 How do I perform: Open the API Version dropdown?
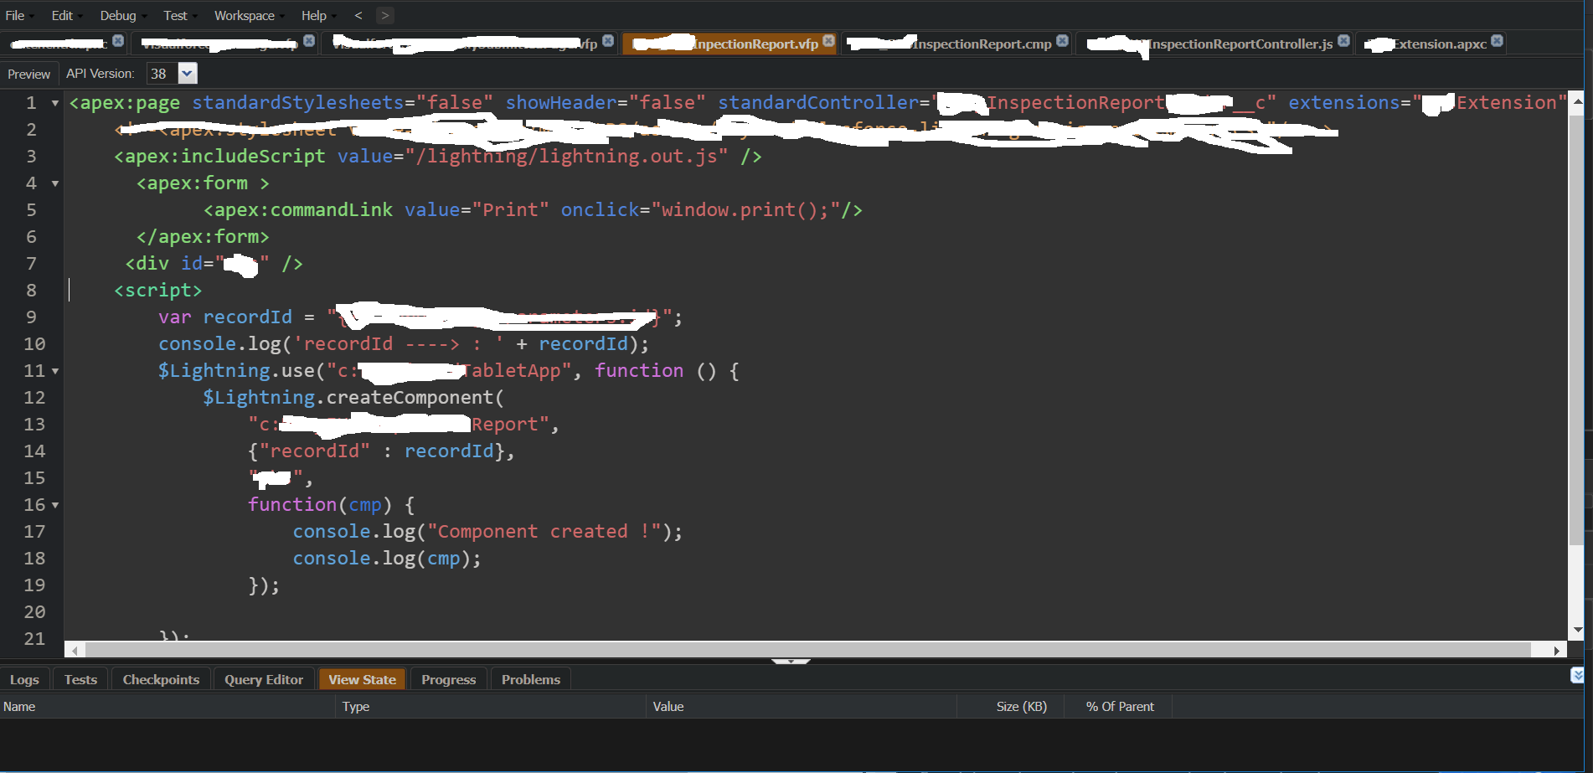pos(188,74)
